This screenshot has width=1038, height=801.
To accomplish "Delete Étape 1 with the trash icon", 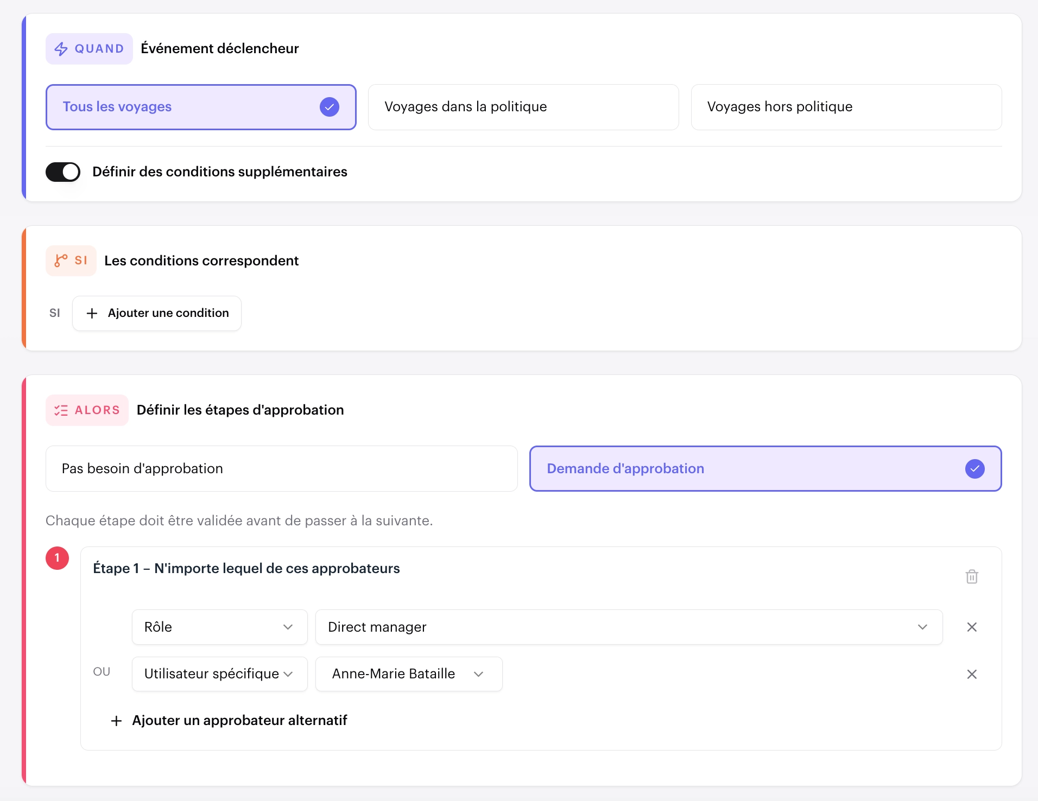I will (972, 576).
